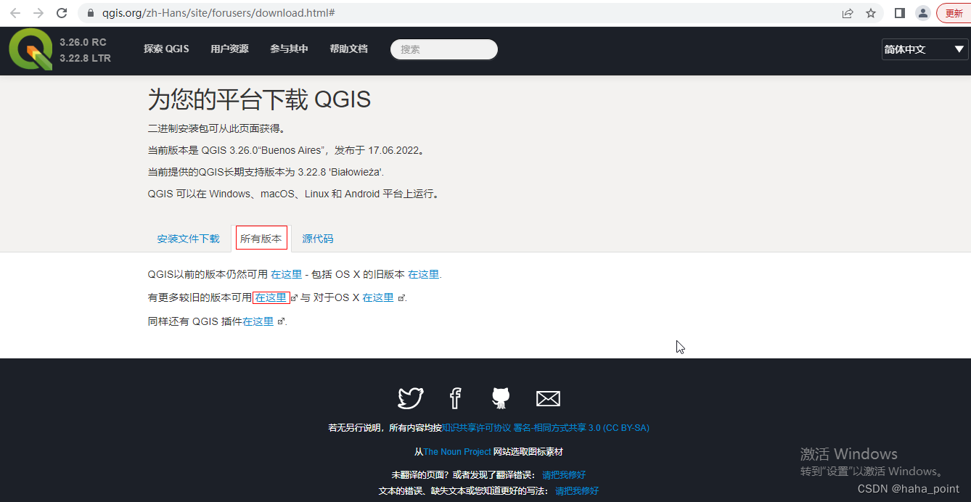Click the 3.26.0 RC version text
The width and height of the screenshot is (971, 502).
(x=83, y=42)
